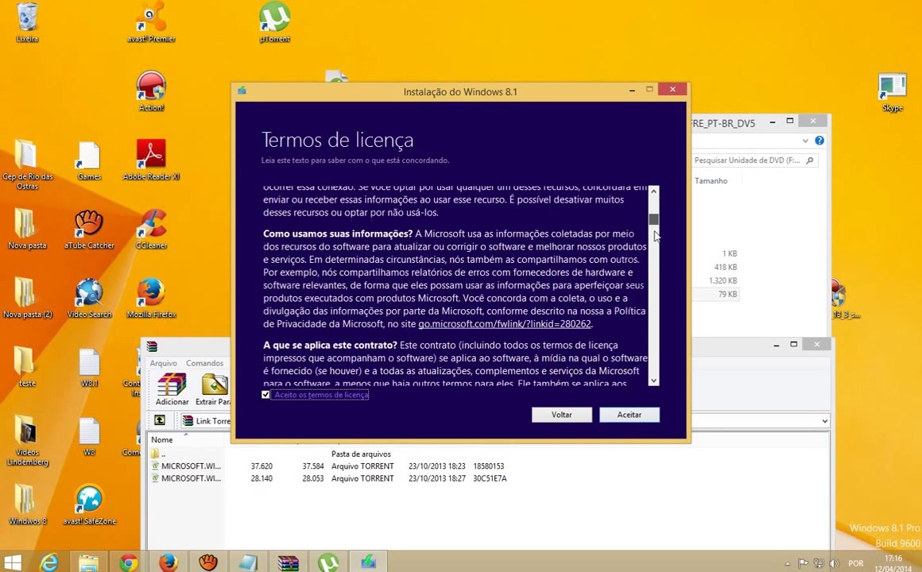Launch avast! SafeZone shortcut

[x=89, y=504]
